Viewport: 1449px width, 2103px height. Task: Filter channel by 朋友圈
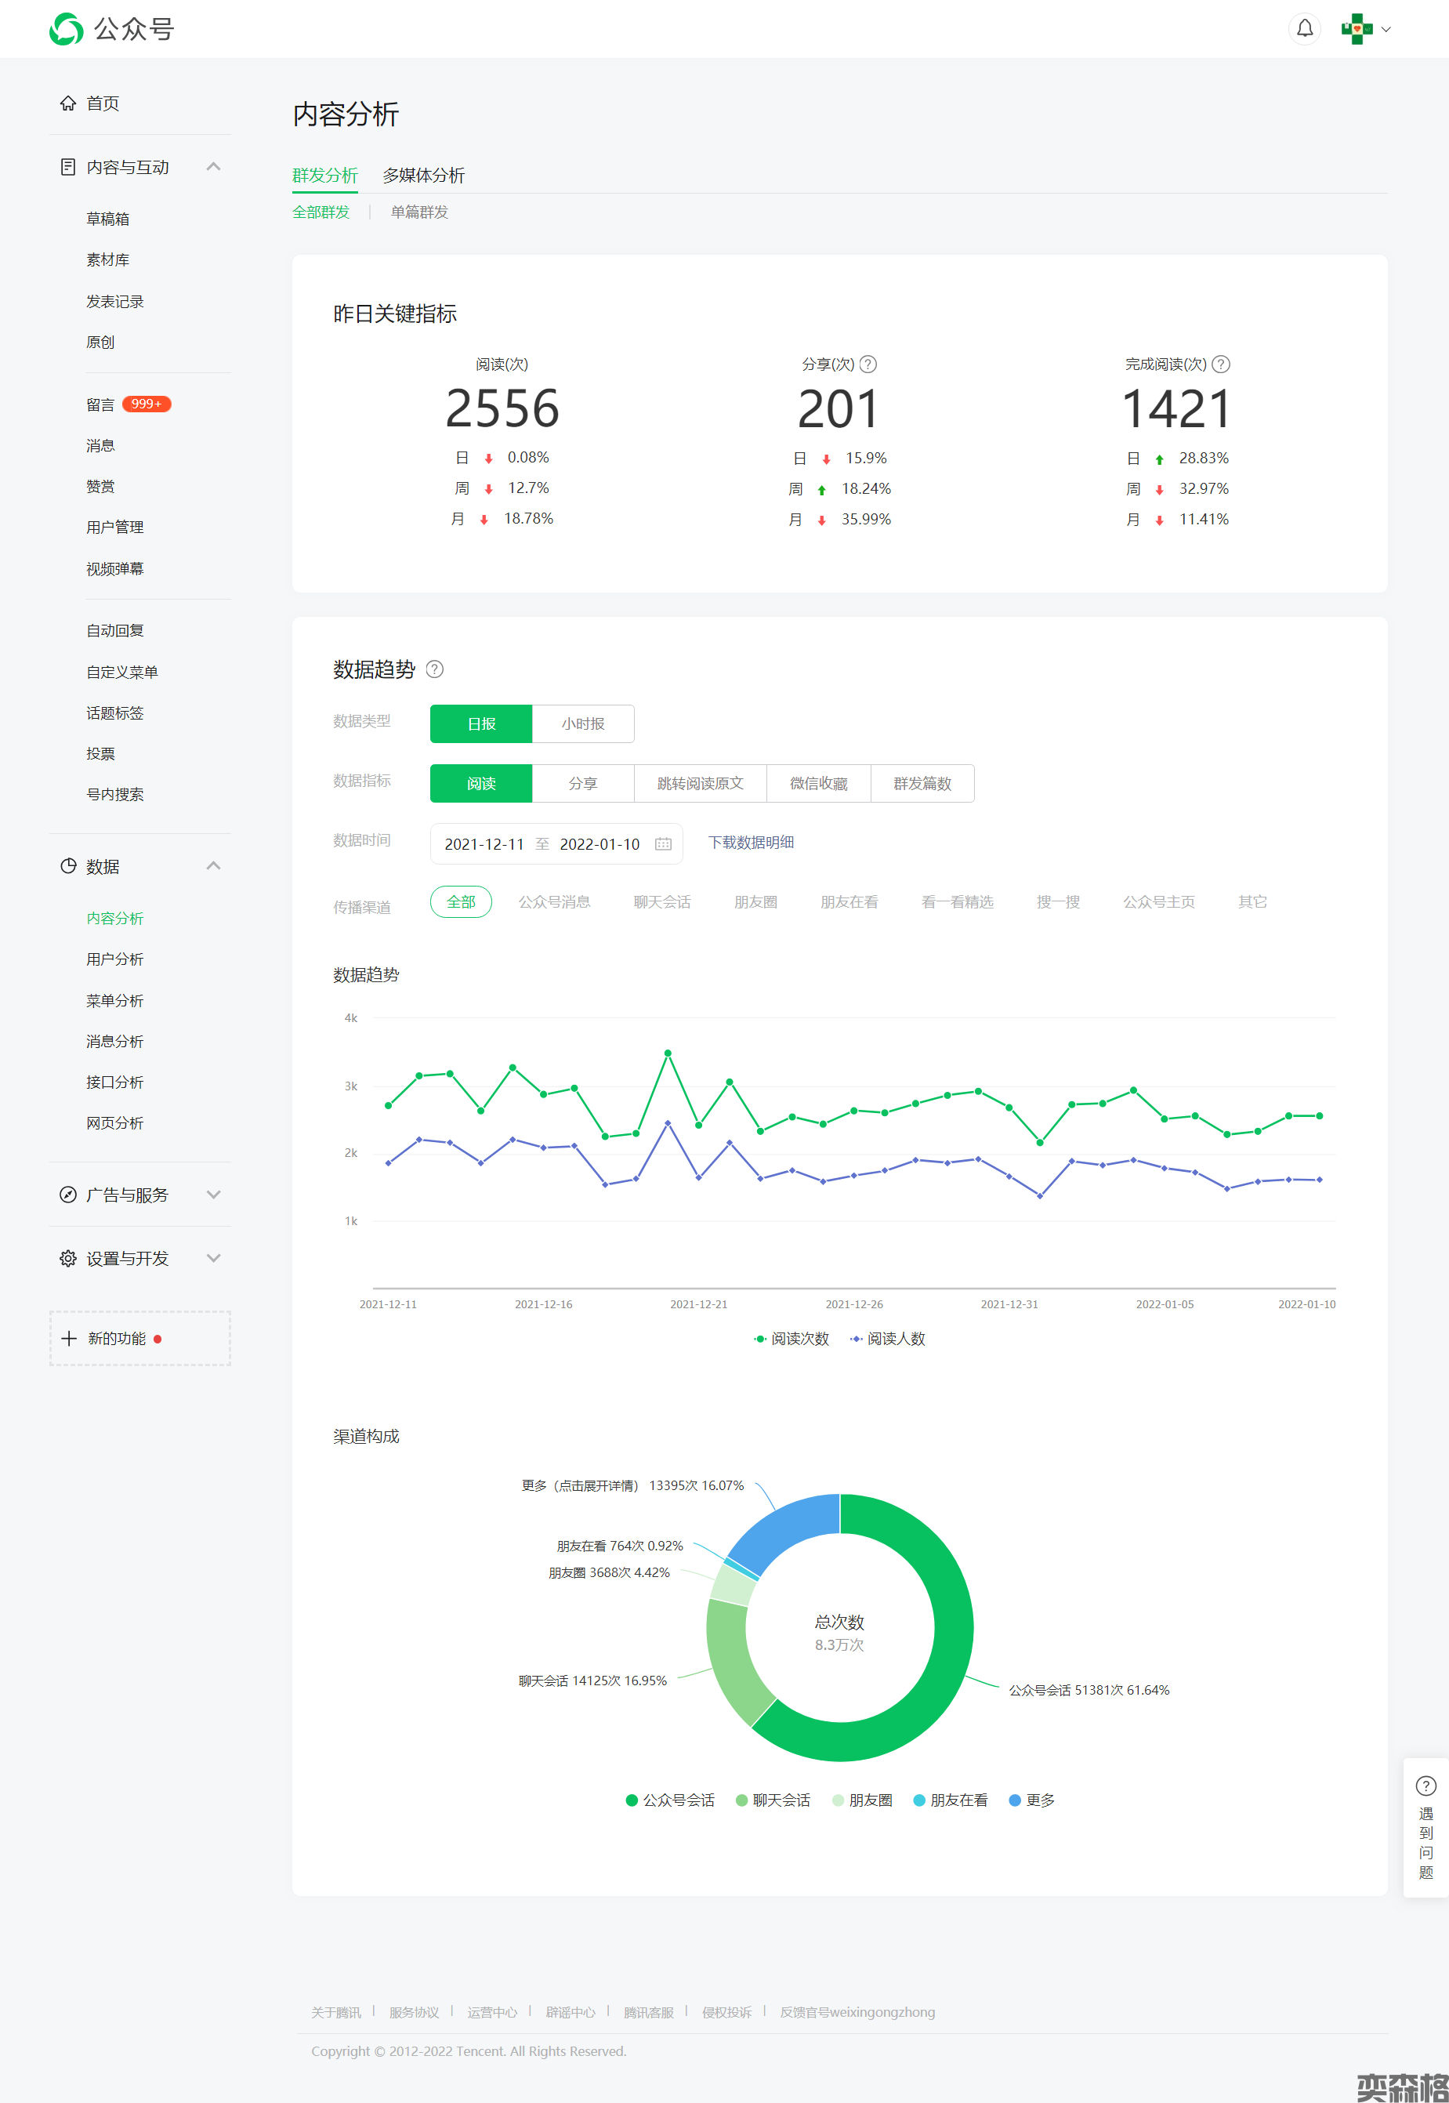point(755,901)
